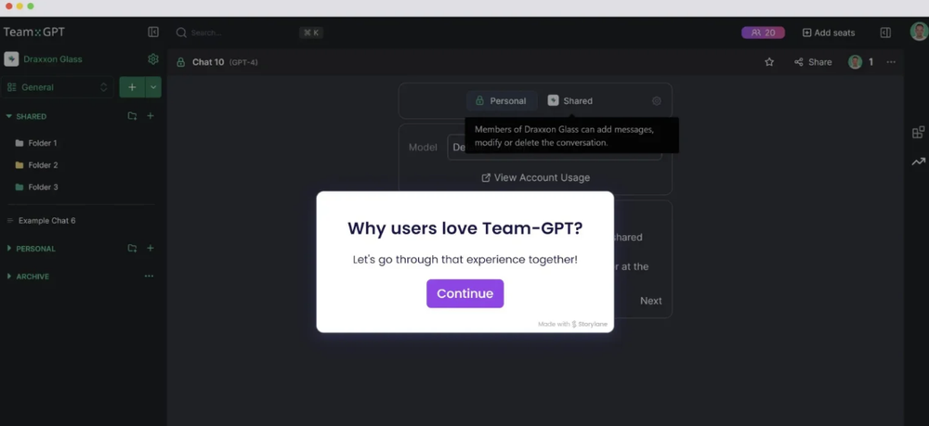Open the user profile avatar in the top-right corner
929x426 pixels.
click(919, 32)
